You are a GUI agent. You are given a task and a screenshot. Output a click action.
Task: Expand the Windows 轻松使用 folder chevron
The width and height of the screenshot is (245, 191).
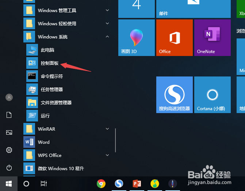107,23
